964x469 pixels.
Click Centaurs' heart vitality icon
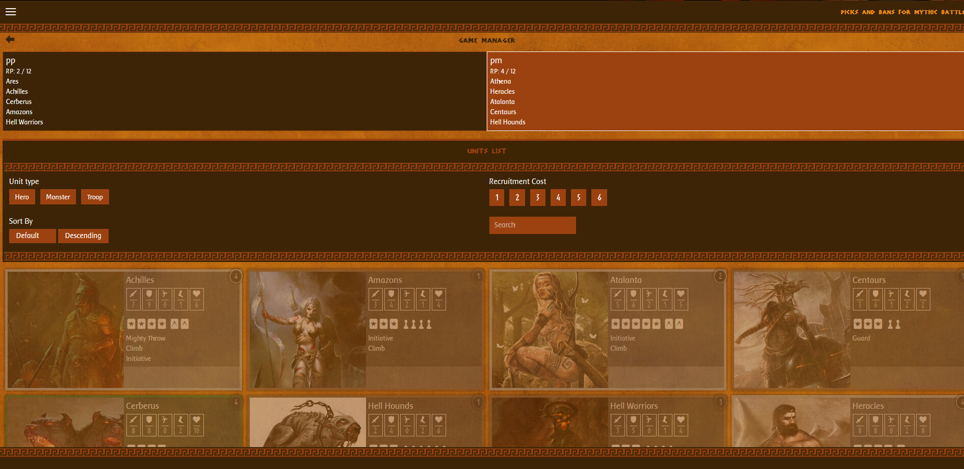tap(923, 299)
